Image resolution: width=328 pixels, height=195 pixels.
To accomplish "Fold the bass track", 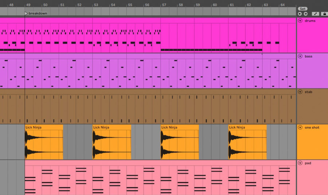I will click(300, 56).
